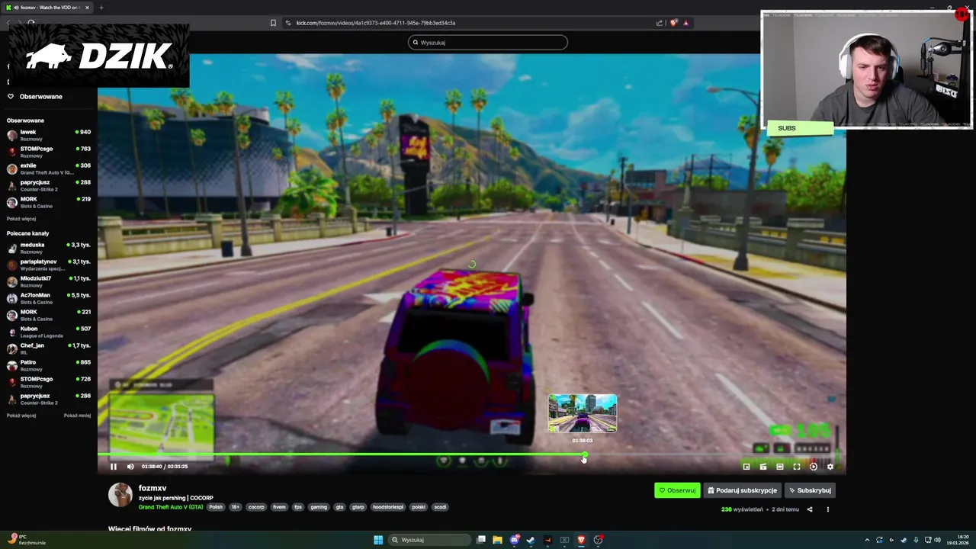
Task: Open fozmxv channel avatar
Action: point(120,495)
